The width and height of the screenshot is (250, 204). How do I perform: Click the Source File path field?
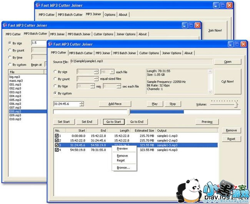click(x=141, y=62)
